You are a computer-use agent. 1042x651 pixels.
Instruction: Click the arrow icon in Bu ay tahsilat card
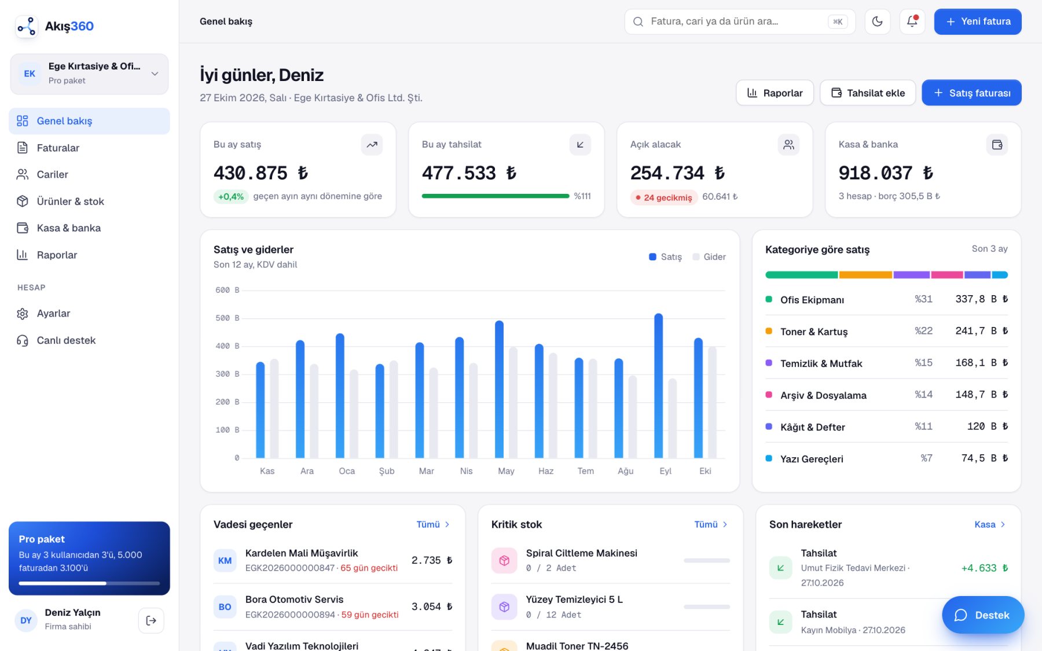pos(580,145)
